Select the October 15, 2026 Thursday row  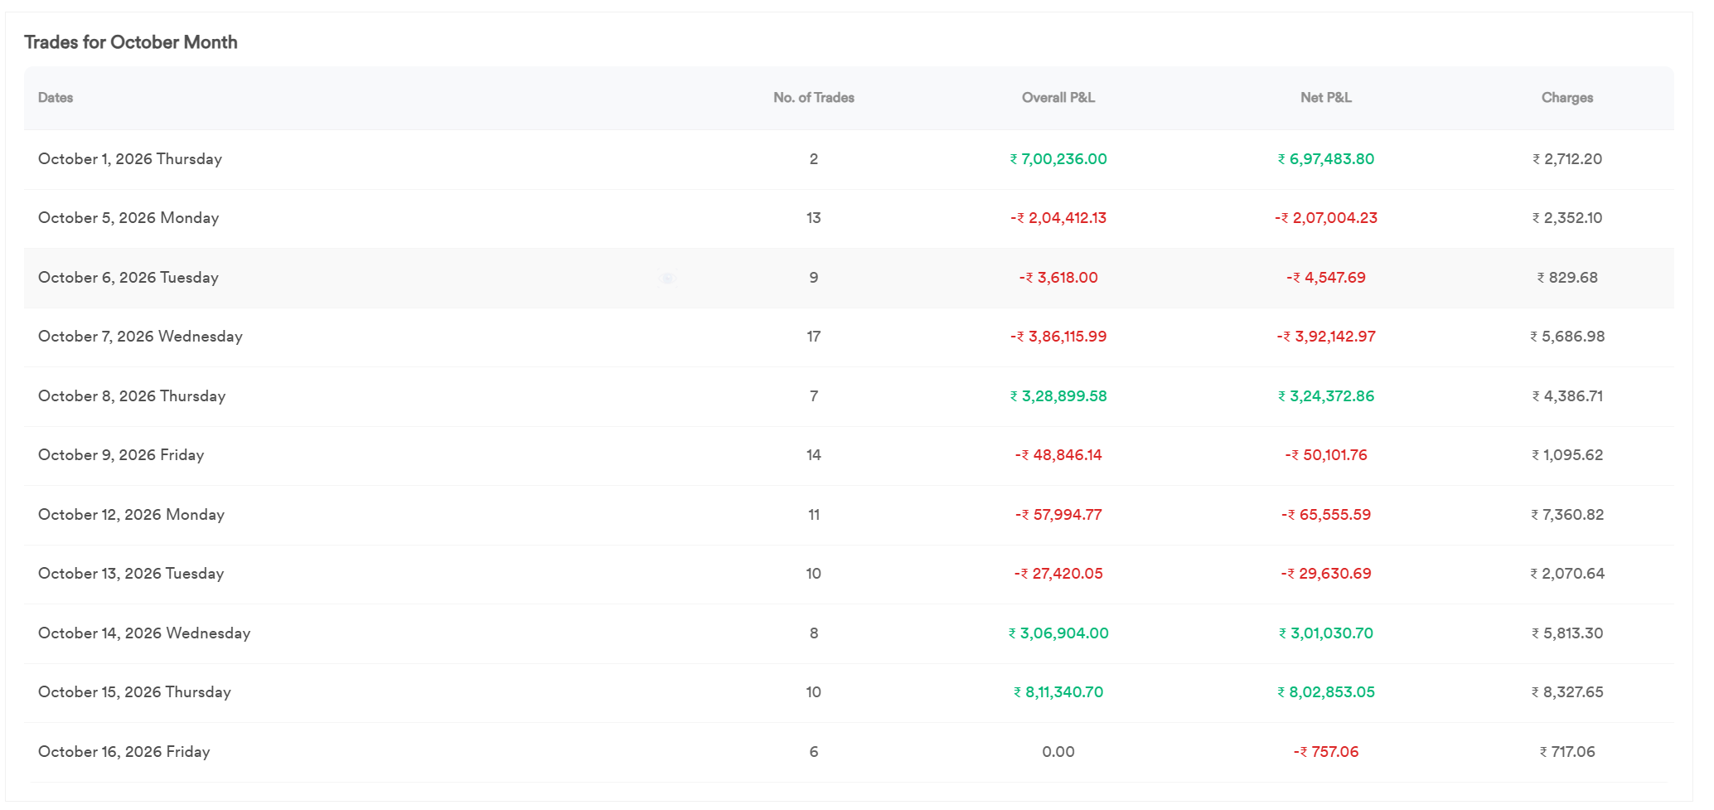point(849,692)
